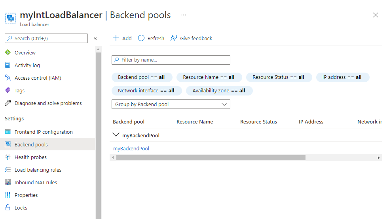
Task: Click the Refresh icon in toolbar
Action: 141,38
